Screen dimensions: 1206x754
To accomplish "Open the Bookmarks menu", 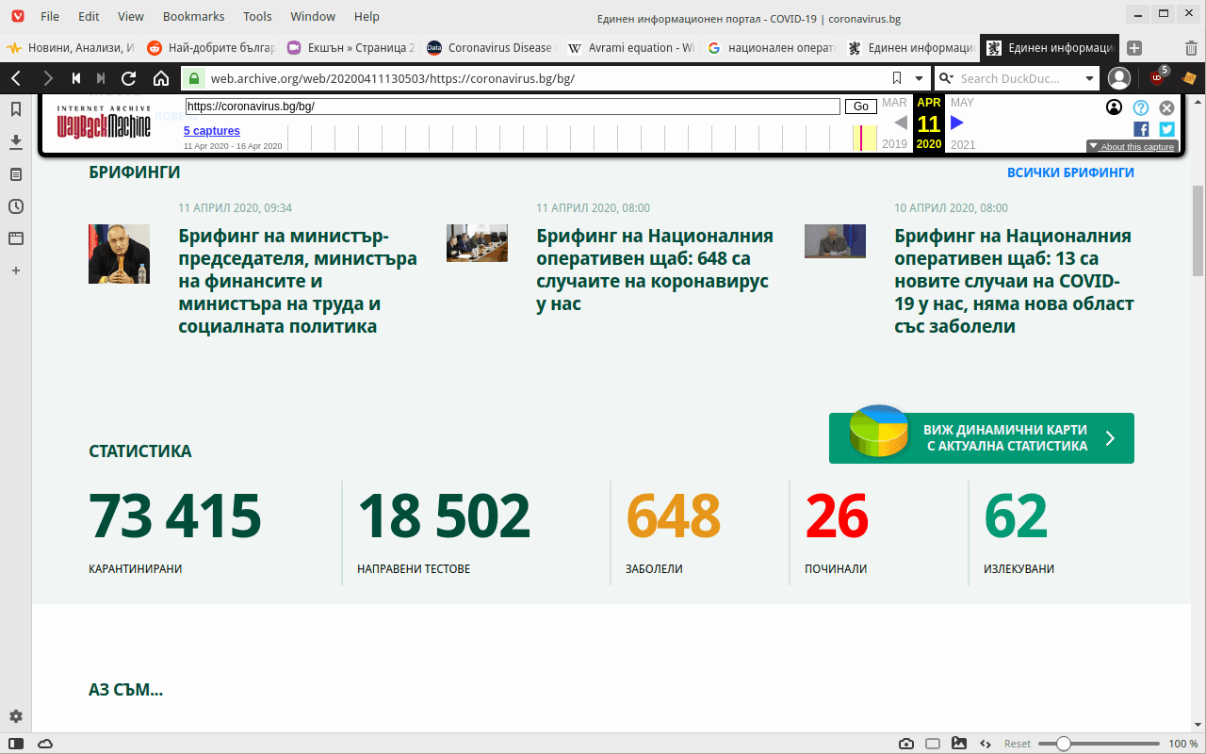I will click(x=193, y=16).
